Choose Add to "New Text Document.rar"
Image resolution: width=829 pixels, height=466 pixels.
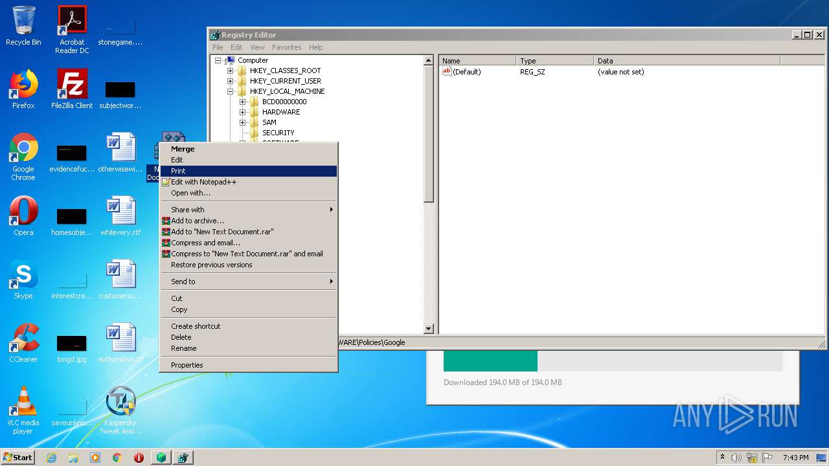[x=249, y=232]
